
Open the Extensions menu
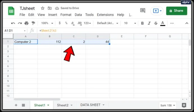tap(105, 15)
